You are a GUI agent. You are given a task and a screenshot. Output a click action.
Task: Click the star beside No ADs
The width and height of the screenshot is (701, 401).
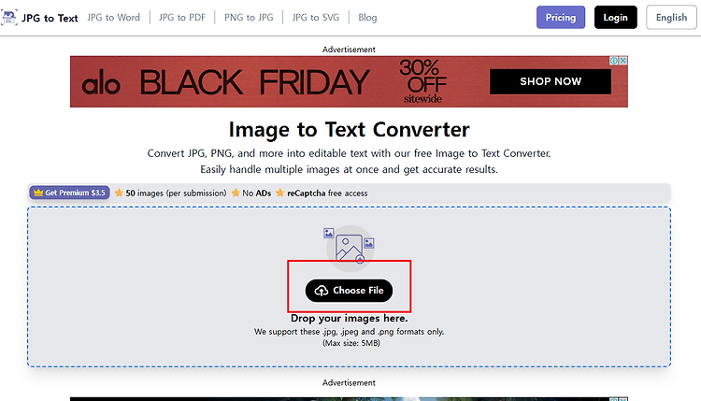click(236, 193)
